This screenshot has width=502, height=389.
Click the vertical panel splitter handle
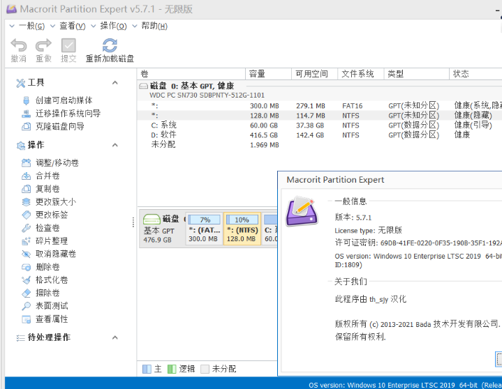tap(133, 222)
